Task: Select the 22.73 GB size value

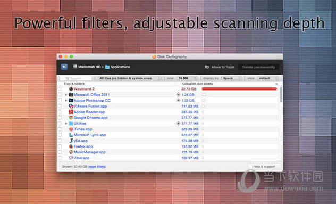Action: pos(189,89)
